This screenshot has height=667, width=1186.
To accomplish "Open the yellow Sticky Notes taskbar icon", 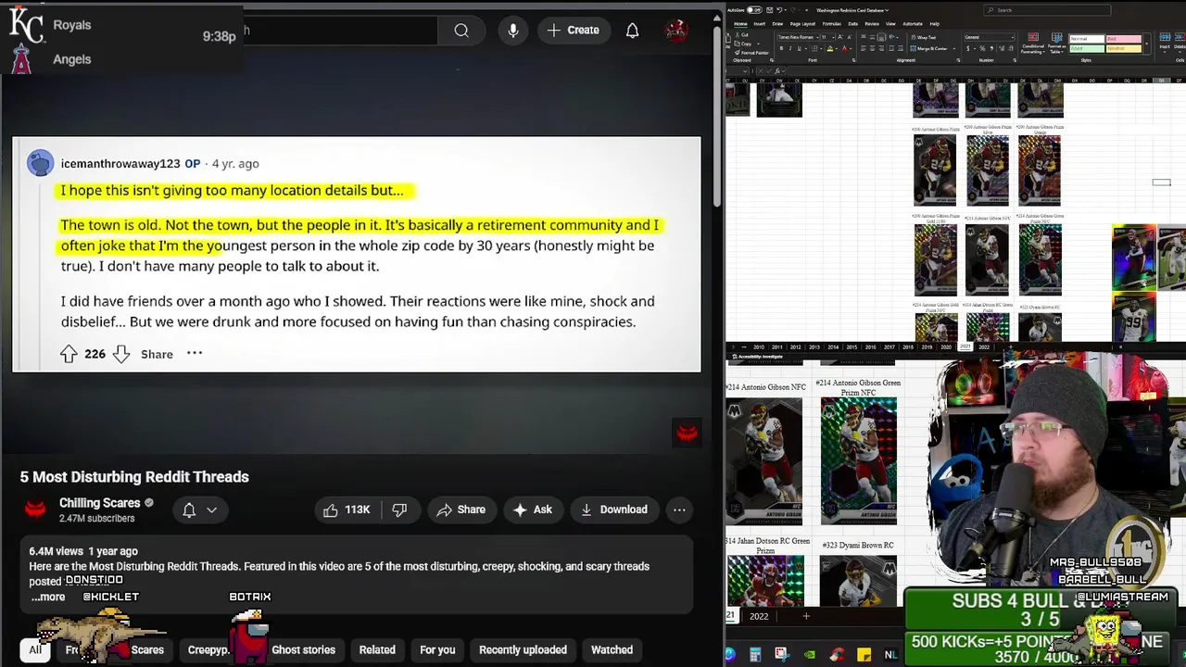I will click(864, 655).
